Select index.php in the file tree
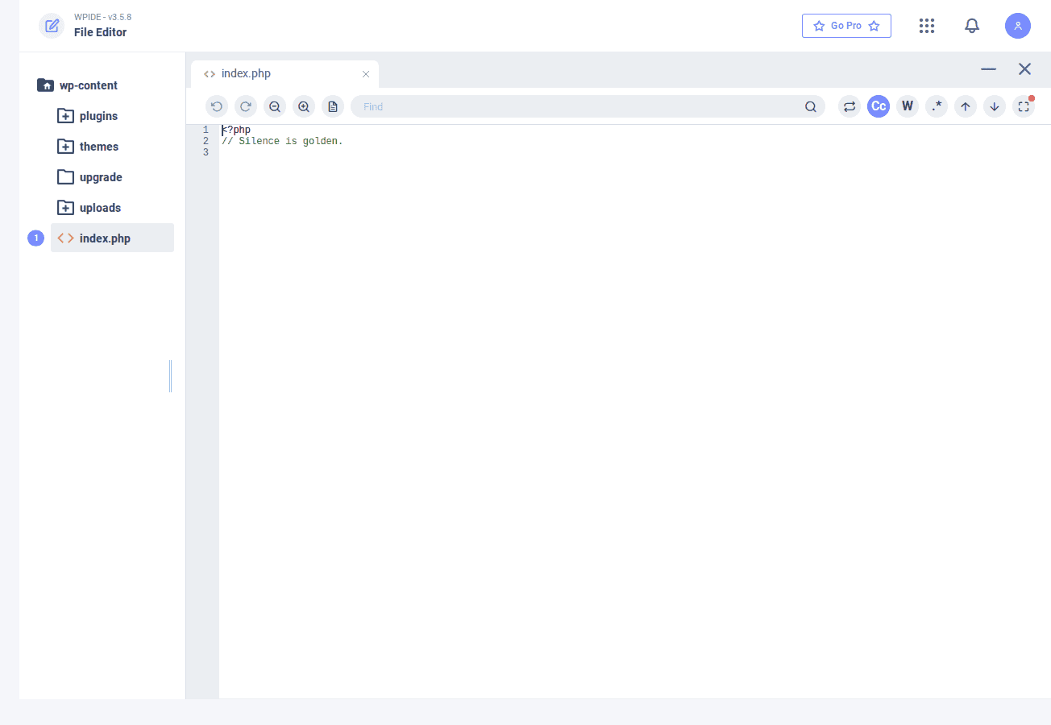 tap(112, 238)
